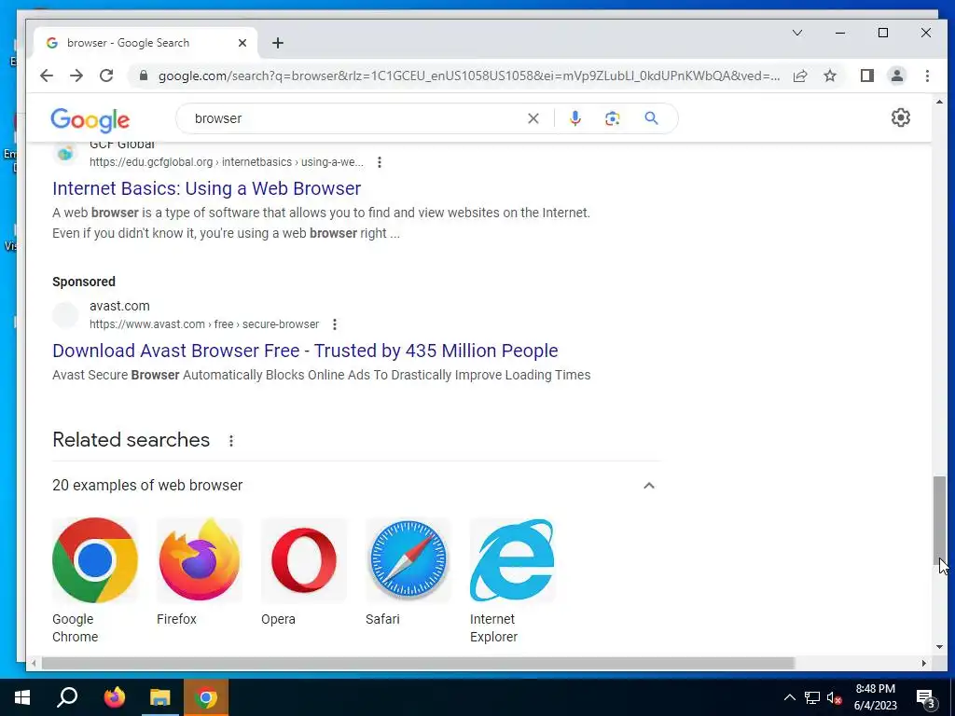The image size is (955, 716).
Task: Select Google Chrome browser thumbnail
Action: 94,560
